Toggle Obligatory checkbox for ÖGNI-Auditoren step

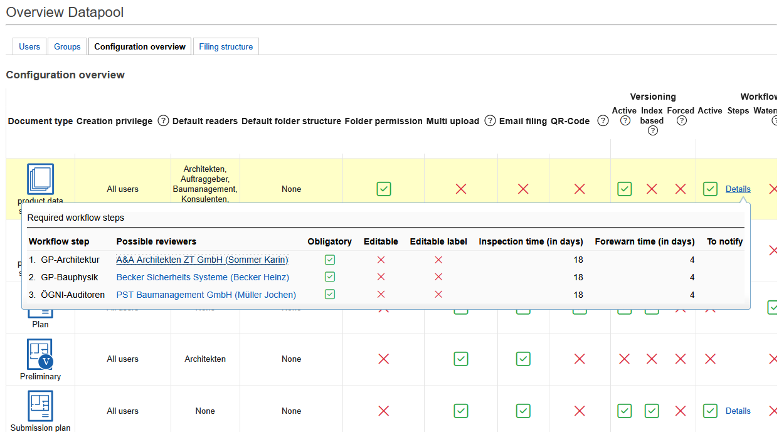[x=330, y=295]
